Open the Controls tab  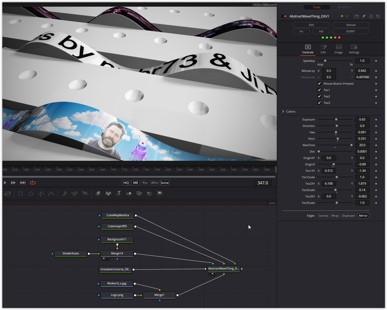[308, 49]
